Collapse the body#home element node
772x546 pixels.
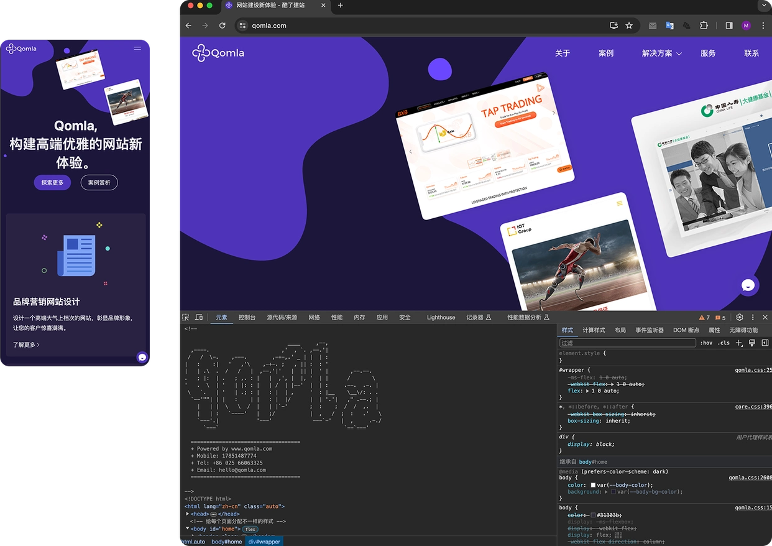(x=188, y=529)
